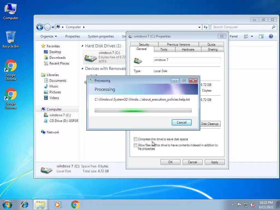
Task: Click the Network icon in navigation pane
Action: tap(43, 132)
